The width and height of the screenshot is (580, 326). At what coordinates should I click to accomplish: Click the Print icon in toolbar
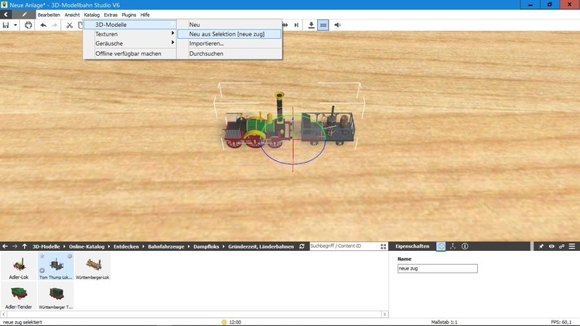pyautogui.click(x=29, y=26)
